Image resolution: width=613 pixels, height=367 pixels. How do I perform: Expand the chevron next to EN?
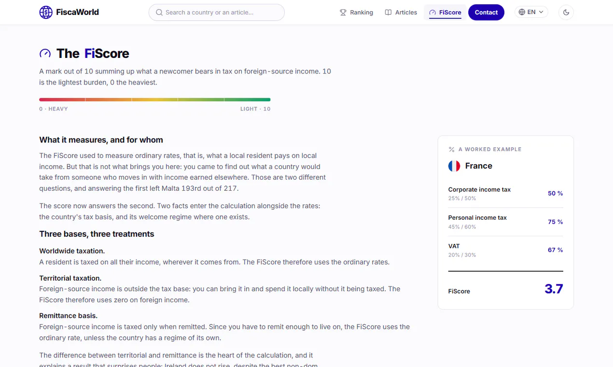(541, 12)
